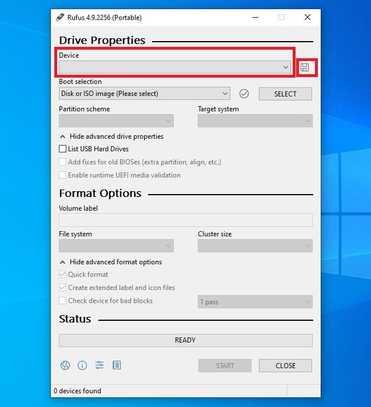Click the Rufus USB icon in title bar
The height and width of the screenshot is (407, 371).
pos(60,17)
